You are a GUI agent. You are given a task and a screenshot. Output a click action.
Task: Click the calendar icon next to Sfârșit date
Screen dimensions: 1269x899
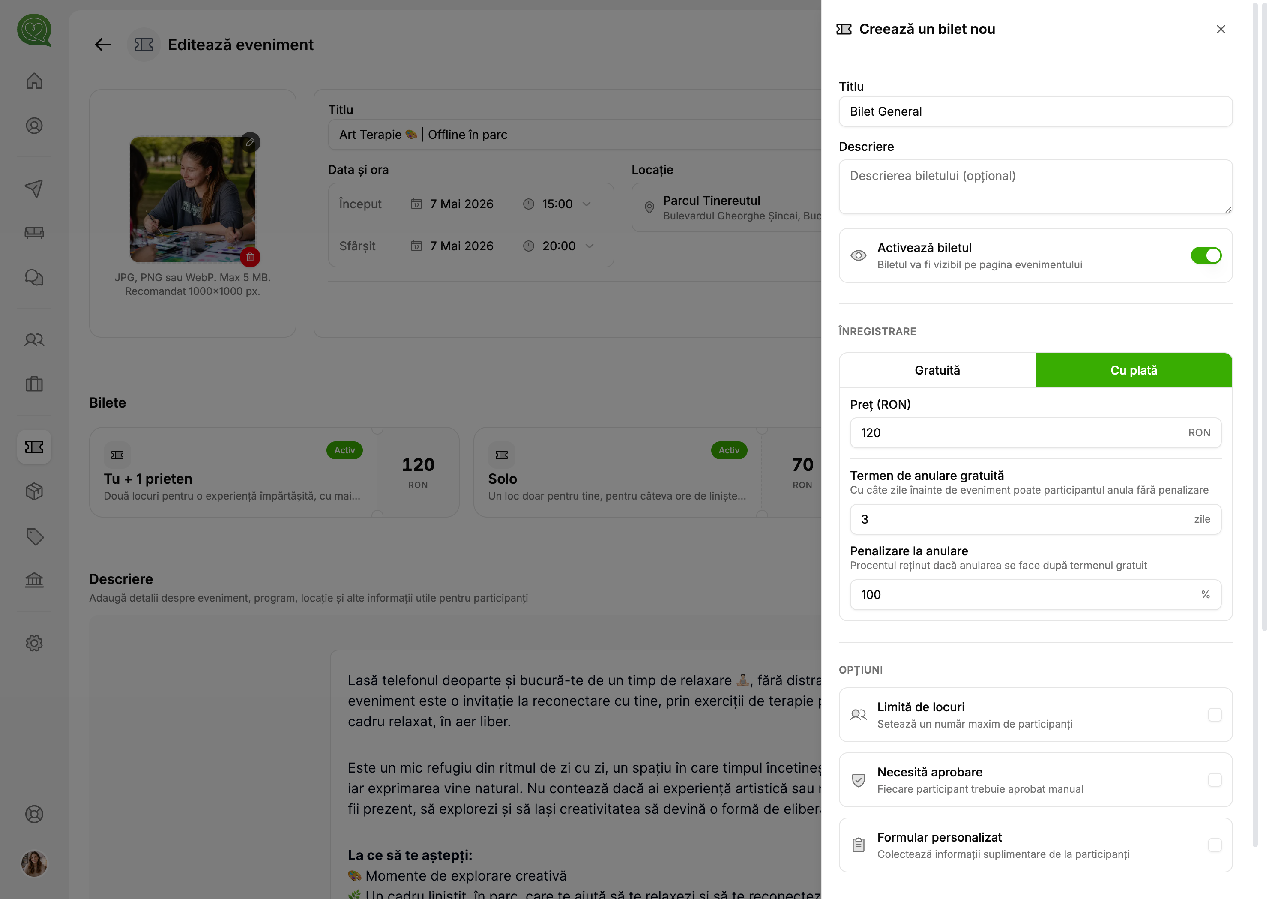[416, 246]
